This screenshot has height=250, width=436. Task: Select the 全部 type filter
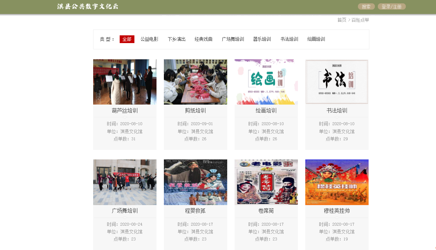[127, 39]
